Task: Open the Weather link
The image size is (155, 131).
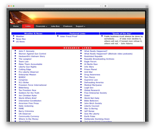Action: click(x=20, y=36)
